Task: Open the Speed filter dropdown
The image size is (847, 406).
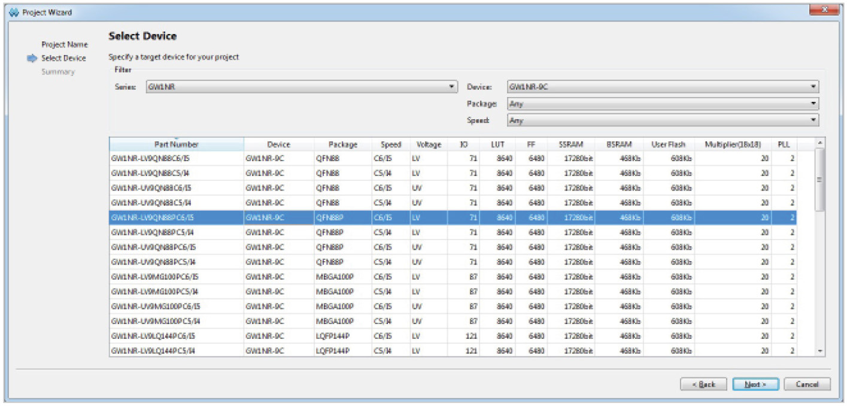Action: (x=662, y=120)
